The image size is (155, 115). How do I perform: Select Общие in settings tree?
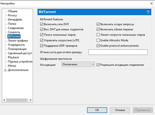[x=13, y=11]
